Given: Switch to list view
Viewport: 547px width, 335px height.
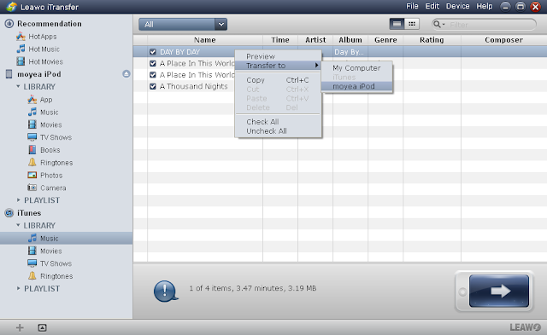Looking at the screenshot, I should (397, 24).
